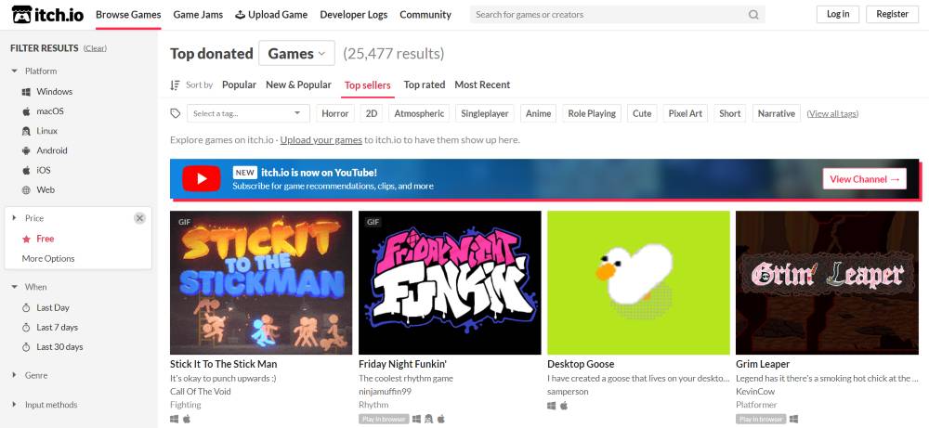The image size is (929, 428).
Task: Click the Linux penguin icon in filters
Action: click(x=26, y=131)
